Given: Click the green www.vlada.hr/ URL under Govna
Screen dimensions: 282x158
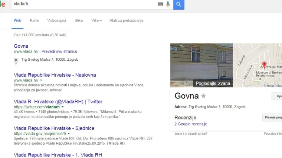Looking at the screenshot, I should click(26, 51).
